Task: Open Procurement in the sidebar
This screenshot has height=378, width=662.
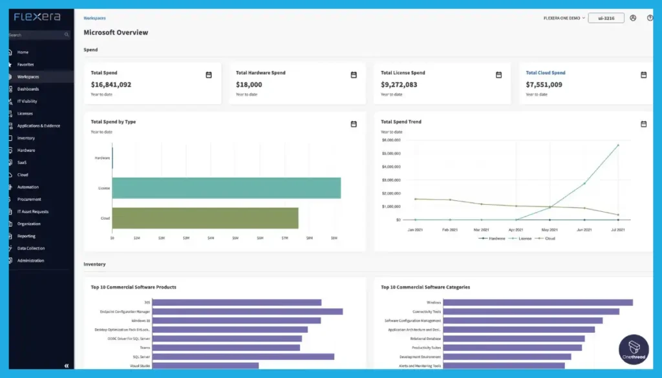Action: [29, 199]
